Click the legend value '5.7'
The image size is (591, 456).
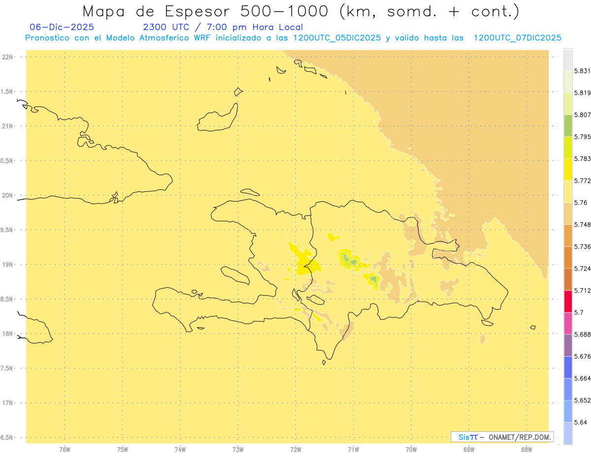[579, 312]
